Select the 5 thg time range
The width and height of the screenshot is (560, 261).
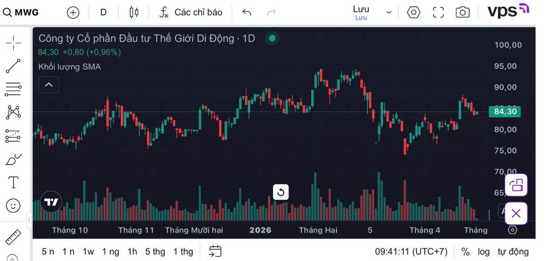click(x=155, y=252)
